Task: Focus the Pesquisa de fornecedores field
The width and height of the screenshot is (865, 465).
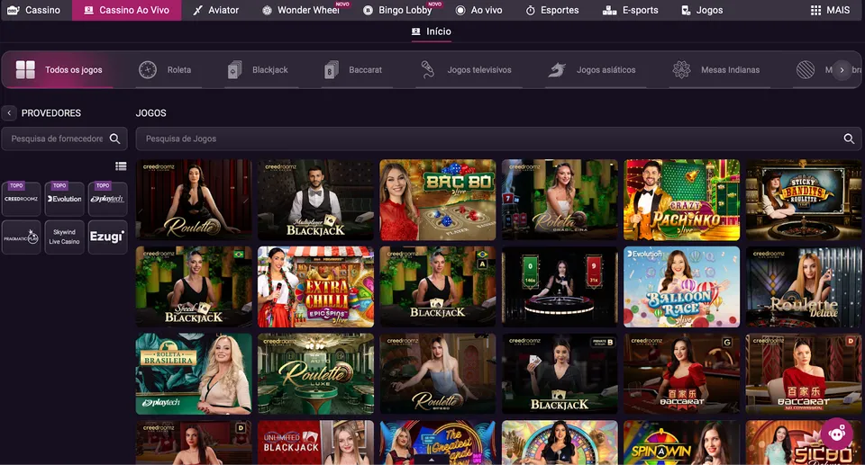Action: [x=65, y=139]
